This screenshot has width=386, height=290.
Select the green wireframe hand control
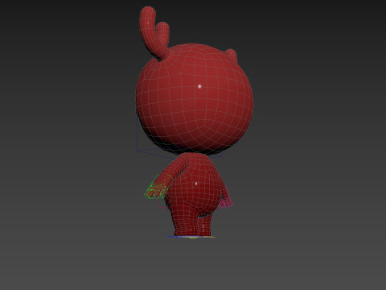click(x=158, y=187)
